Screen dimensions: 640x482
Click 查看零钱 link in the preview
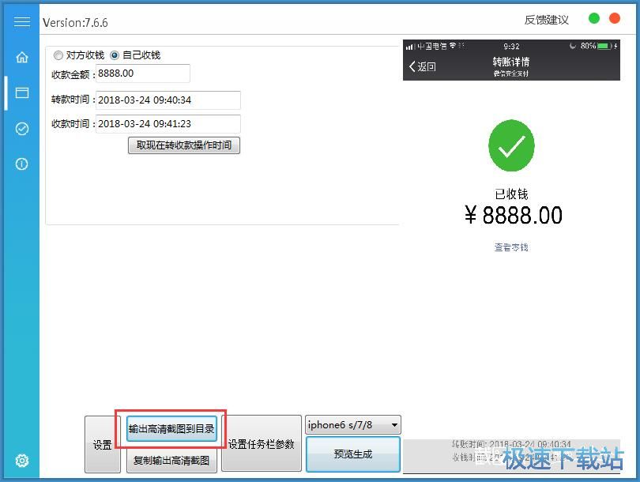click(511, 247)
